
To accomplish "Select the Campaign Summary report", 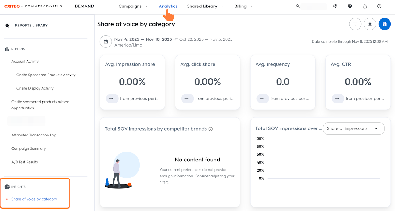I will pyautogui.click(x=28, y=148).
